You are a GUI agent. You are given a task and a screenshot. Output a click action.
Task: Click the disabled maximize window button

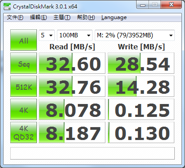pyautogui.click(x=155, y=5)
